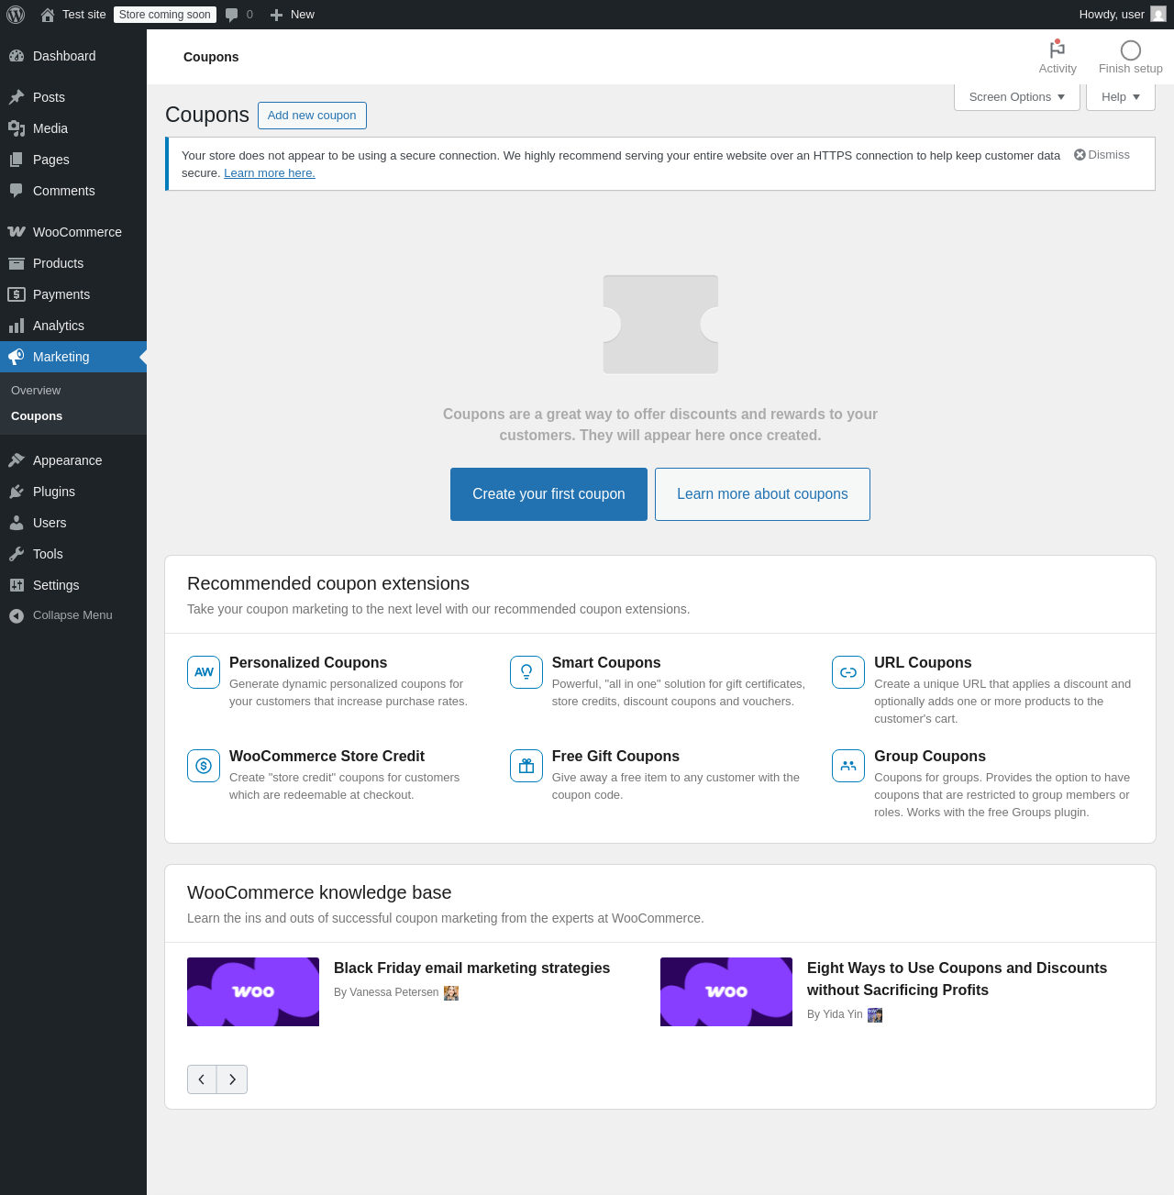Click the Marketing megaphone icon
The image size is (1174, 1195).
pos(17,357)
